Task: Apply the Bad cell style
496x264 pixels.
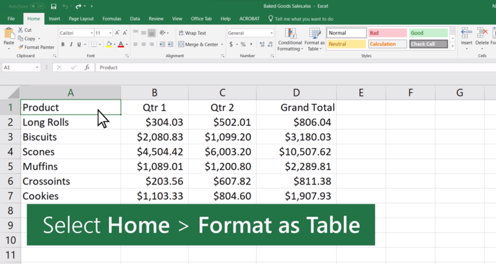Action: pos(387,33)
